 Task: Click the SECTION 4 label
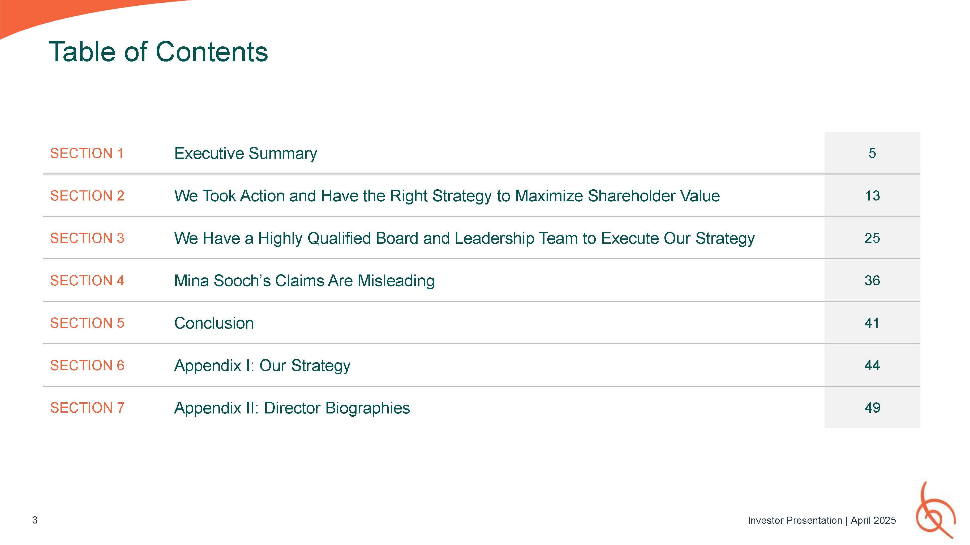tap(87, 281)
